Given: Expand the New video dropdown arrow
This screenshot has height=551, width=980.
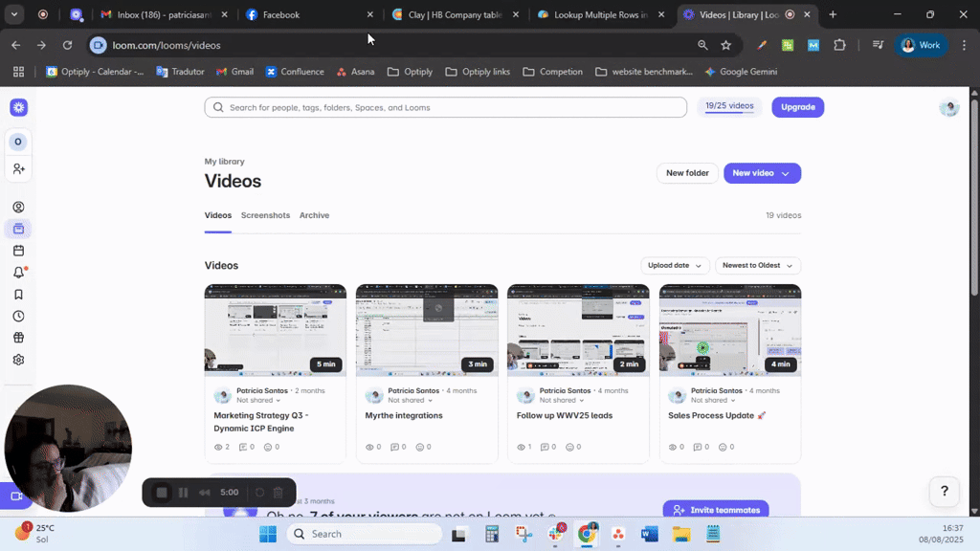Looking at the screenshot, I should coord(783,173).
